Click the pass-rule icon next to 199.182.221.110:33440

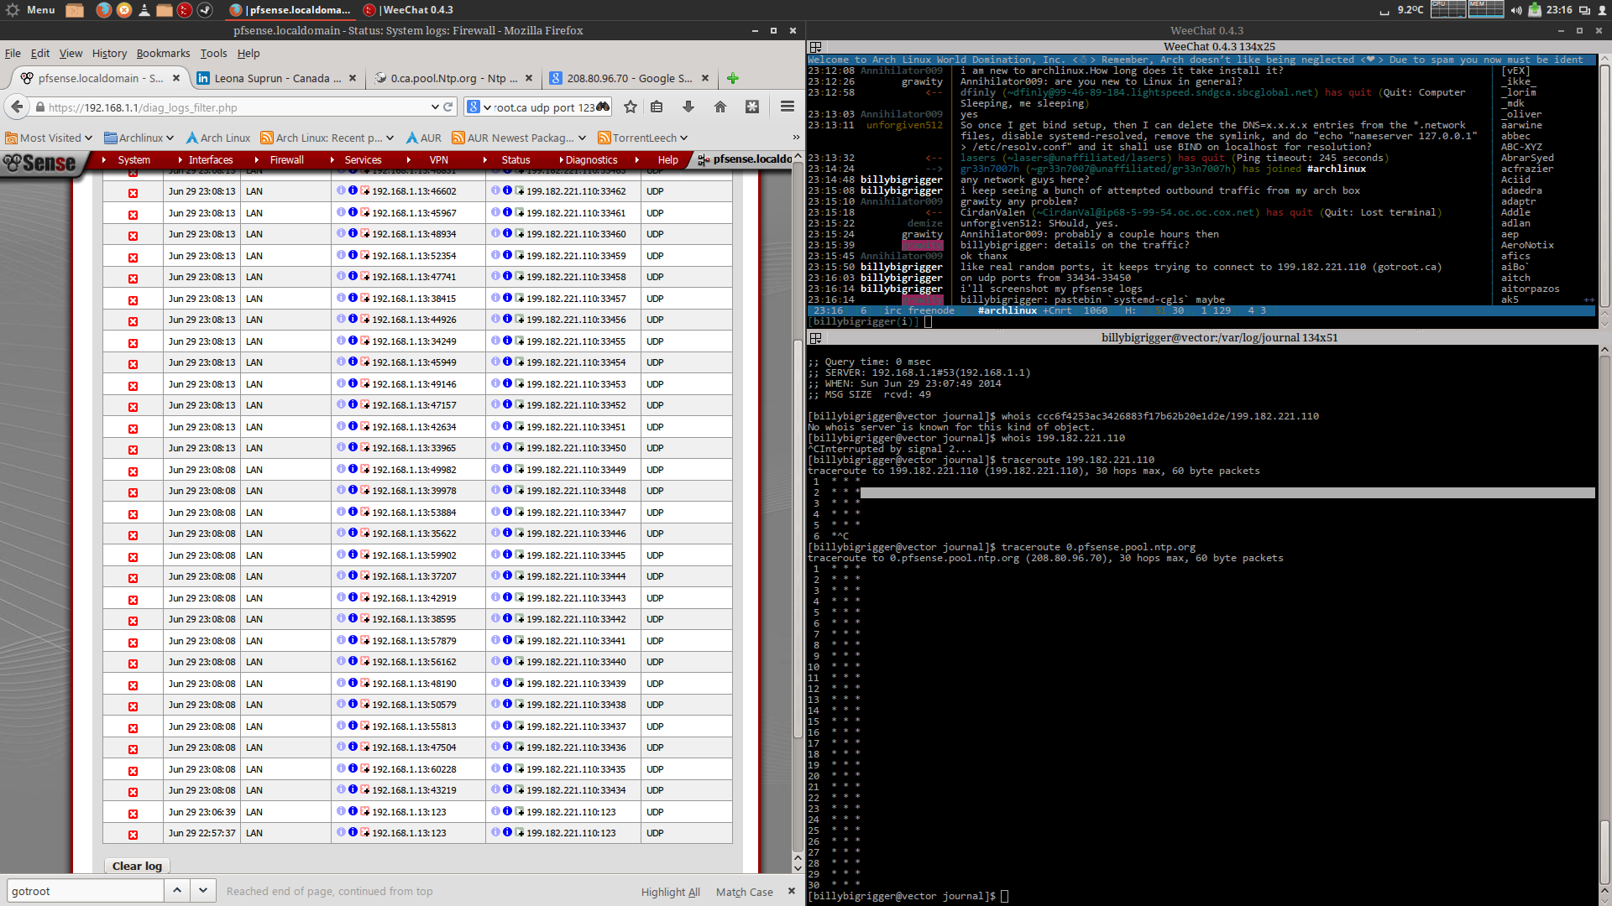[520, 661]
